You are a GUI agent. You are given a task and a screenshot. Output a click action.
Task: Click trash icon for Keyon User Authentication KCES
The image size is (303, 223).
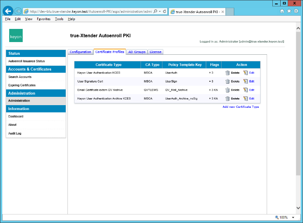(227, 73)
